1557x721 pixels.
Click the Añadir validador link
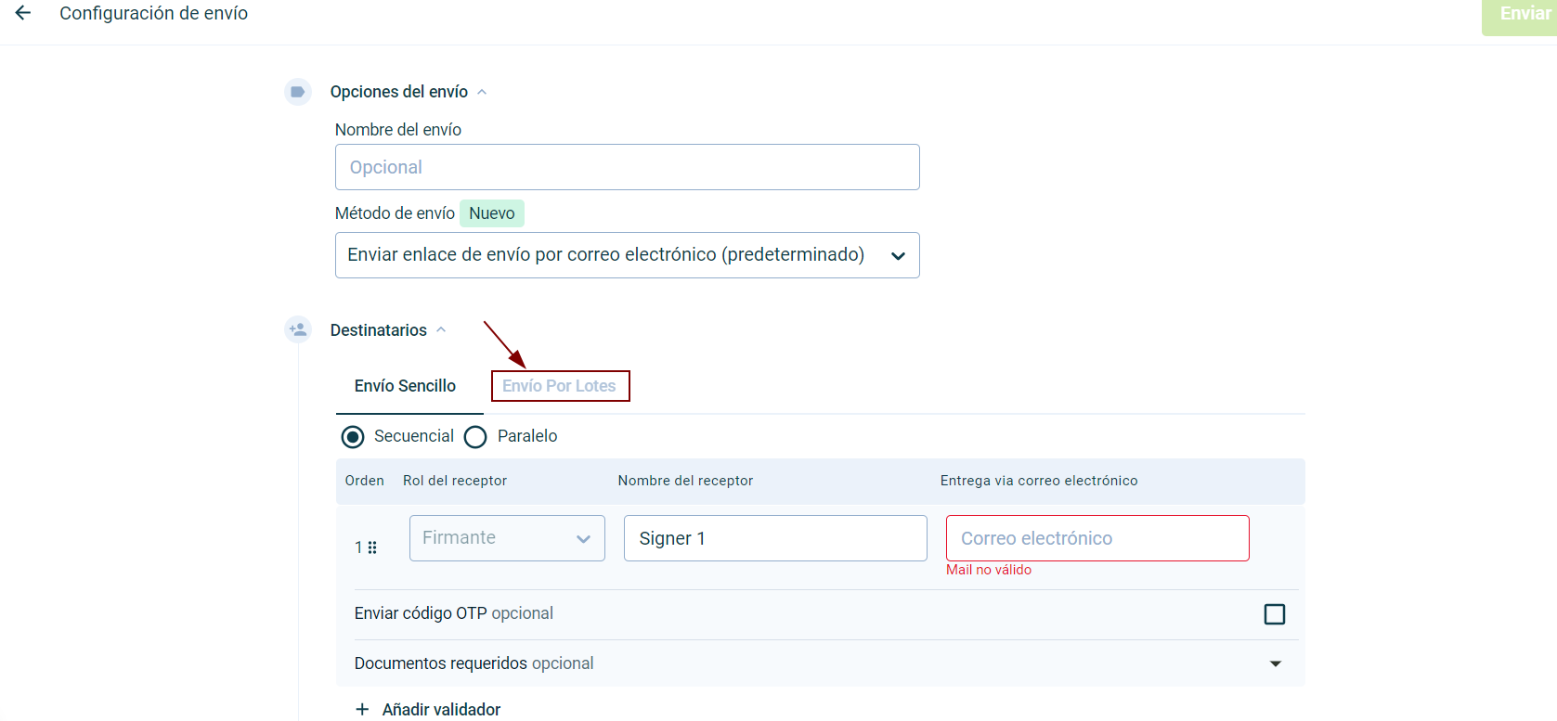click(x=441, y=709)
